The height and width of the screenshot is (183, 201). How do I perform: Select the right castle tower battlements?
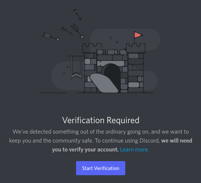click(136, 48)
